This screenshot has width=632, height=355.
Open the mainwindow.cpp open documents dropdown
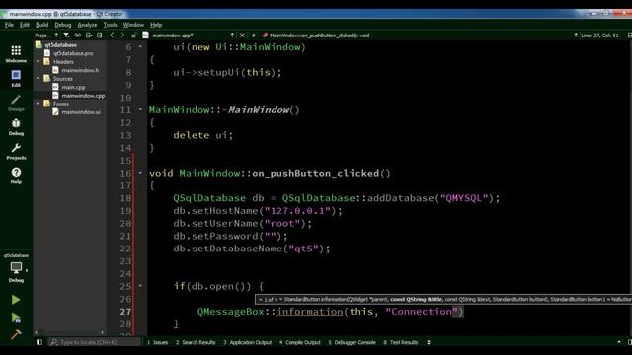(x=194, y=35)
